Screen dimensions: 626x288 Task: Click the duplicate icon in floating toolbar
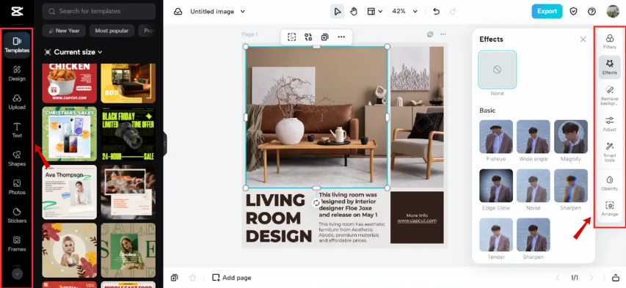324,37
